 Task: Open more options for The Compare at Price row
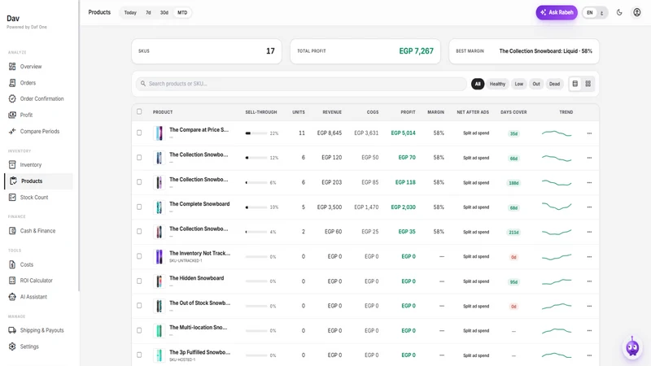pyautogui.click(x=589, y=133)
